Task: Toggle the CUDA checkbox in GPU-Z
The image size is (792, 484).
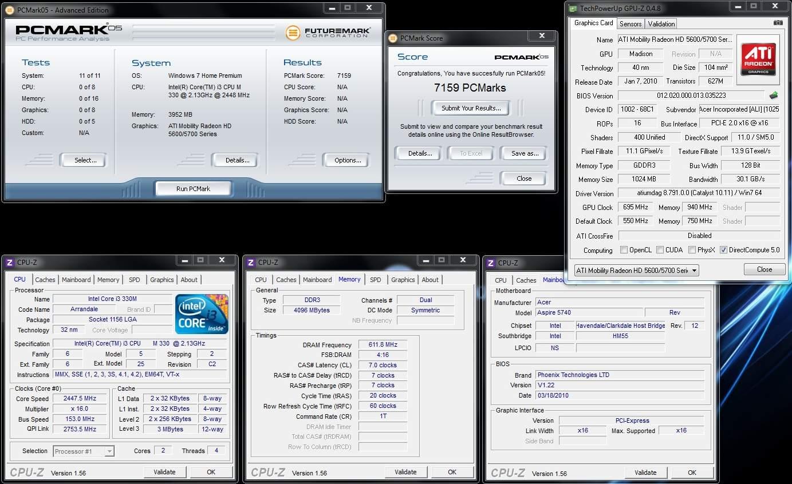Action: coord(660,250)
